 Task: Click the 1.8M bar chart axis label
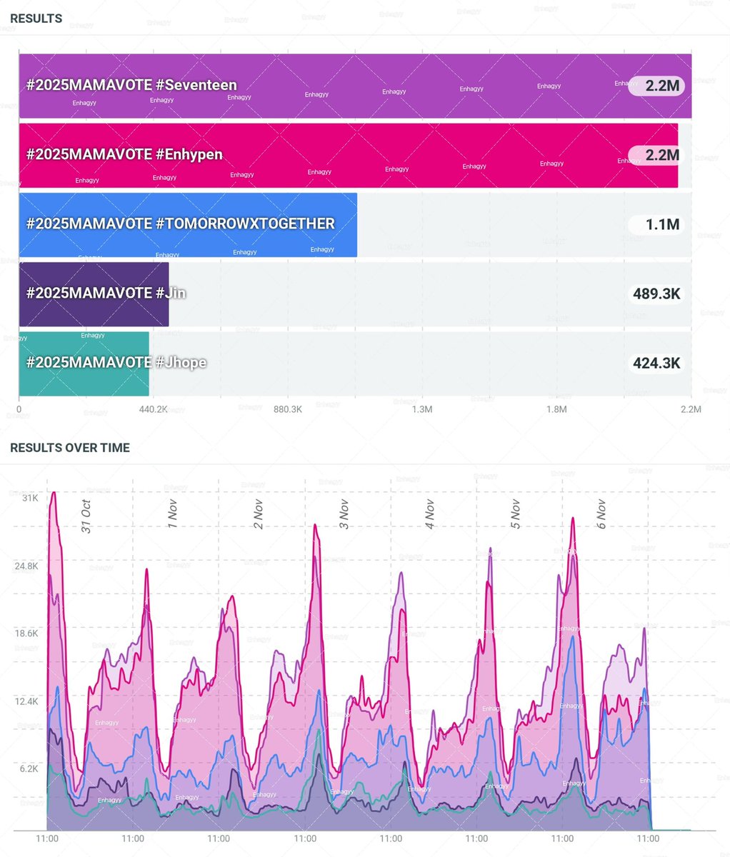tap(556, 409)
